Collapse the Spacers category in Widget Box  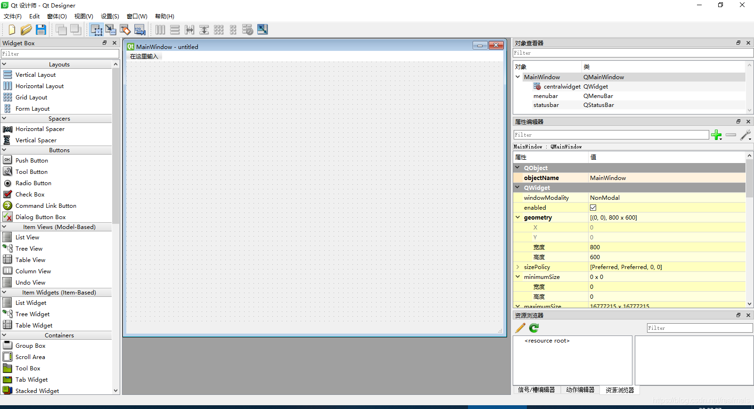[4, 118]
